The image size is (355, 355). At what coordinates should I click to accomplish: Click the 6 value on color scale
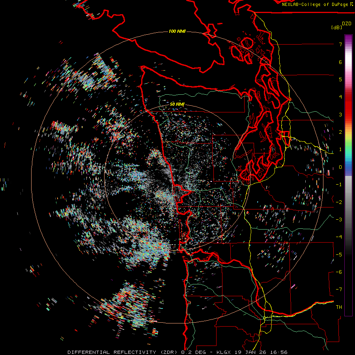click(340, 62)
